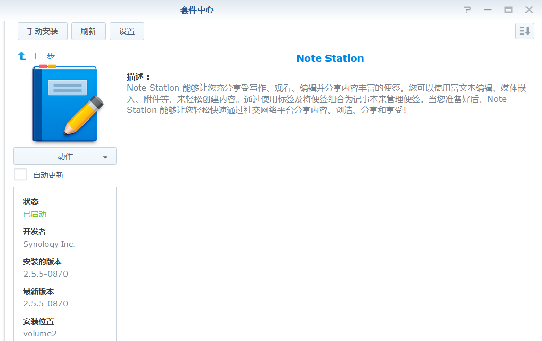Go back via the 上一步 link text
This screenshot has width=542, height=341.
click(43, 56)
